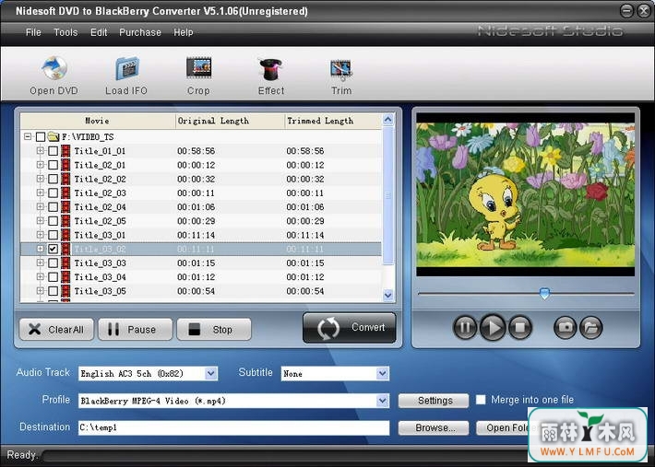Click the Original Length column header
Image resolution: width=655 pixels, height=467 pixels.
(x=230, y=121)
